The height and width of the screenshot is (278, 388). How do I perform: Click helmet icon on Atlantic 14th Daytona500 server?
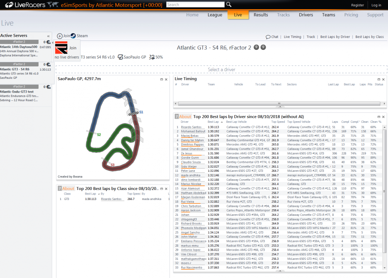point(49,42)
